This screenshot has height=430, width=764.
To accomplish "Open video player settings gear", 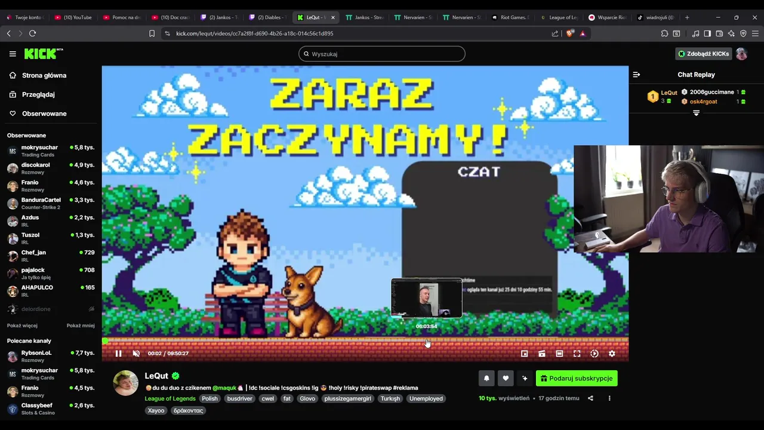I will tap(612, 354).
